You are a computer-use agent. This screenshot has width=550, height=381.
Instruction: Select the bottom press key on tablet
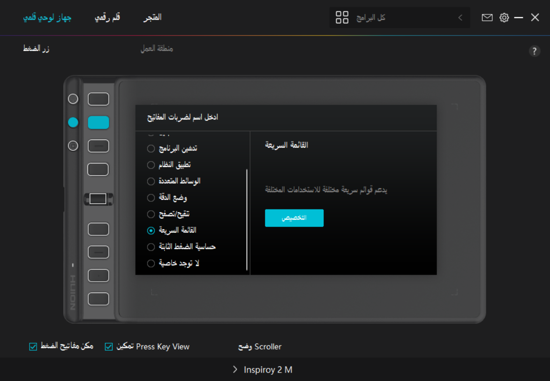98,299
